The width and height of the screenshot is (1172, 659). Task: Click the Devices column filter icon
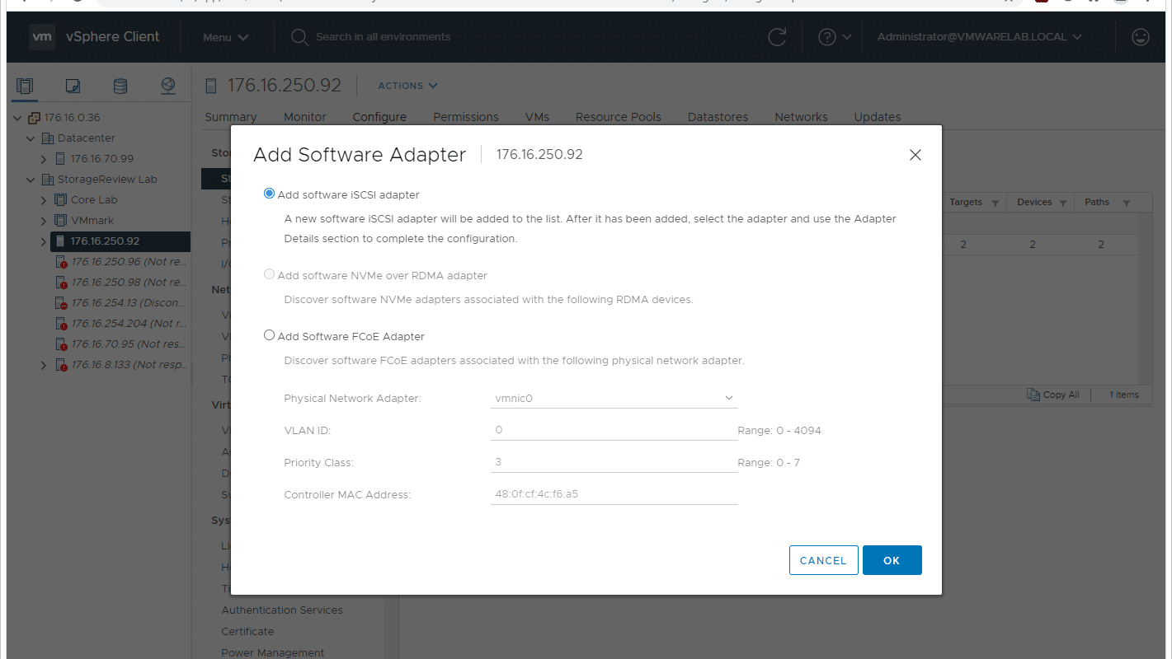click(1062, 203)
